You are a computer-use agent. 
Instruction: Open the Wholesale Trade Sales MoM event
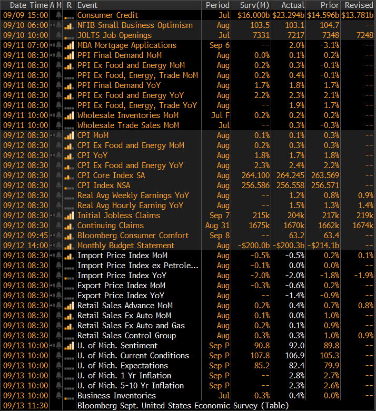point(128,125)
